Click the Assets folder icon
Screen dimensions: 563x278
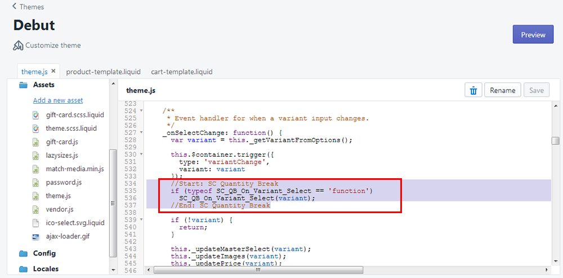tap(23, 85)
